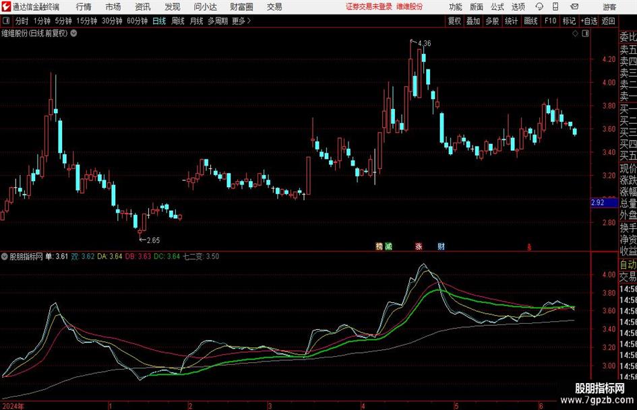
Task: Open the 行情 menu
Action: [x=84, y=7]
